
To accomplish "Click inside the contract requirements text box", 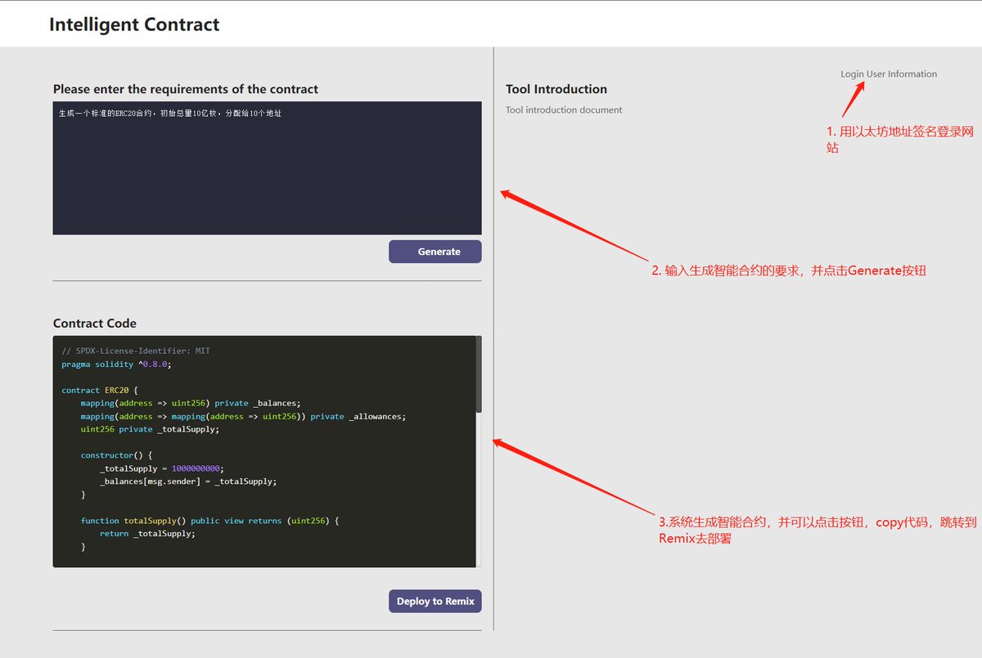I will (x=267, y=168).
